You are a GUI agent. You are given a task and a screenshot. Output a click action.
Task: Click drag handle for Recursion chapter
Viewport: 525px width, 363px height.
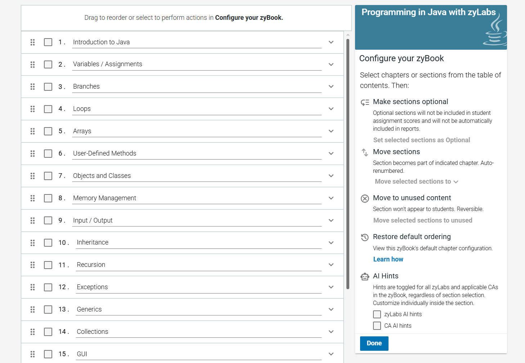pyautogui.click(x=32, y=265)
